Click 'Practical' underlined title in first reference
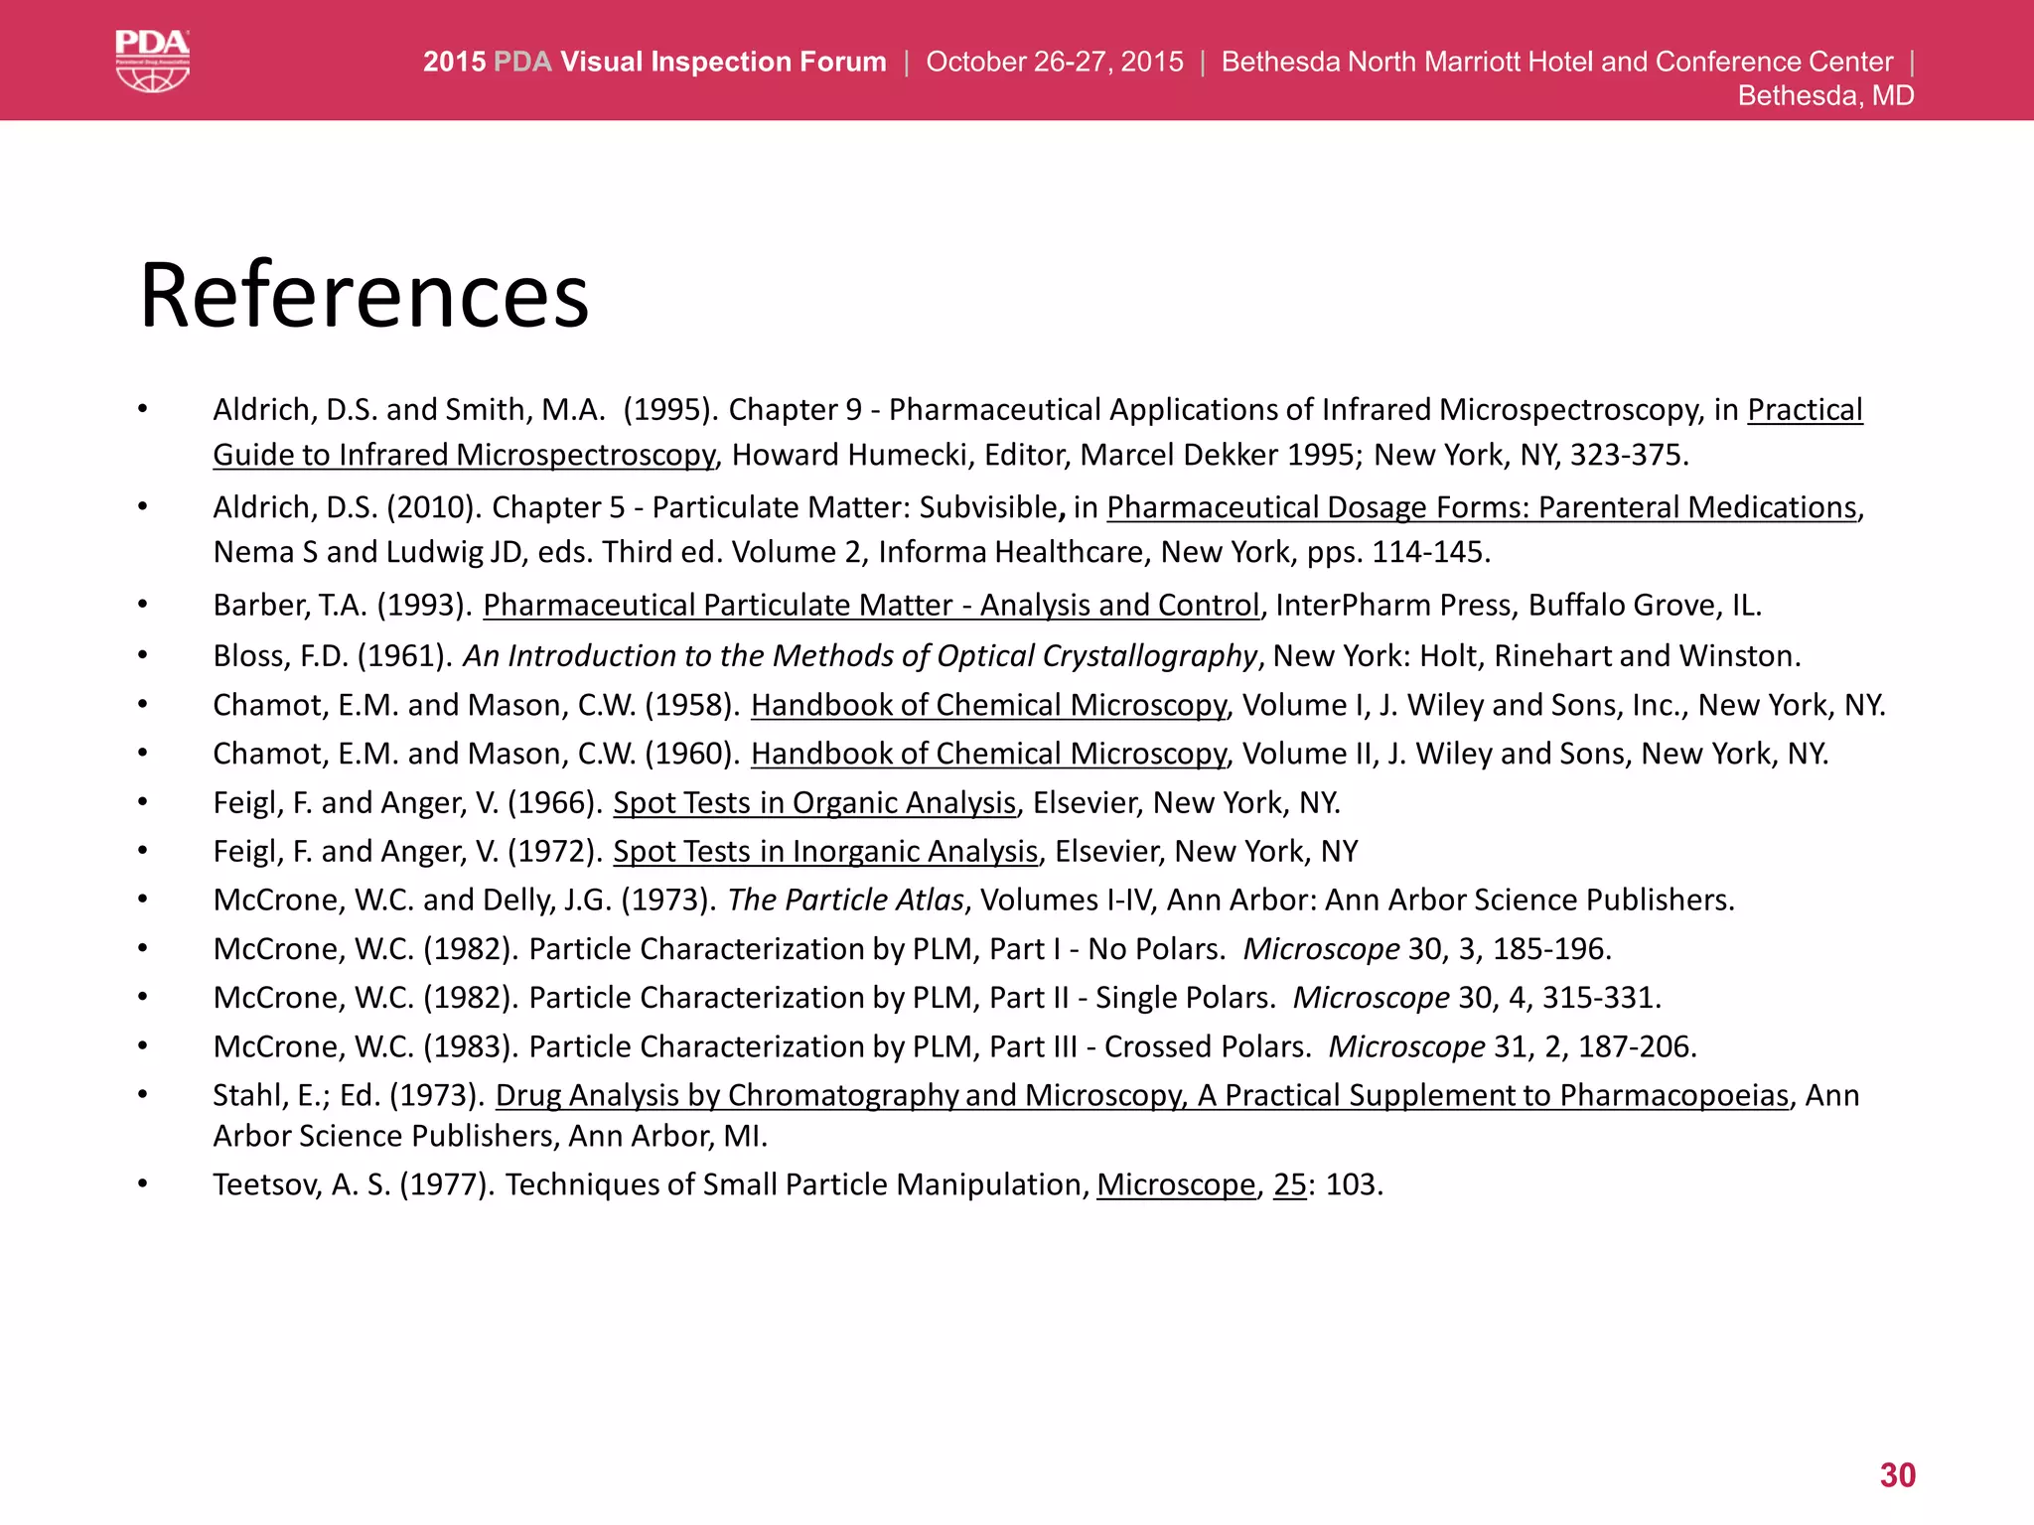 coord(1805,410)
